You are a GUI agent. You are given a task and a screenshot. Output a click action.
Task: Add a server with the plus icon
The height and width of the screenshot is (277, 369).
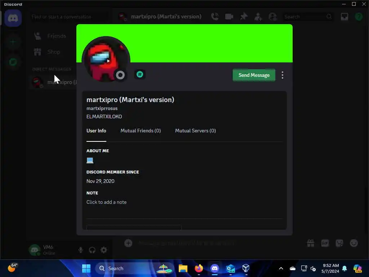click(13, 42)
